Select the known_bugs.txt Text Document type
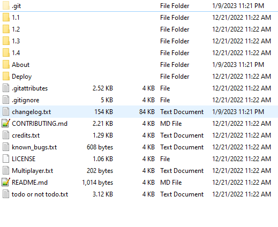This screenshot has width=278, height=227. click(182, 147)
